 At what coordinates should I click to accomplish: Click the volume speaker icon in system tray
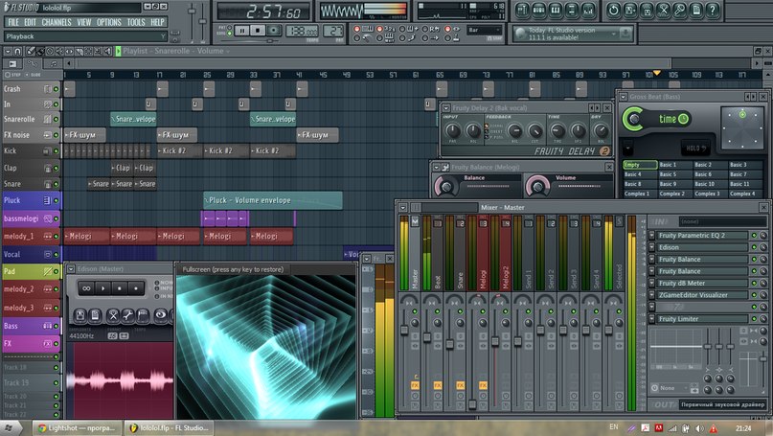[x=699, y=428]
